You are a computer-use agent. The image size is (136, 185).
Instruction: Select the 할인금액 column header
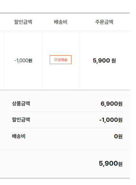23,22
